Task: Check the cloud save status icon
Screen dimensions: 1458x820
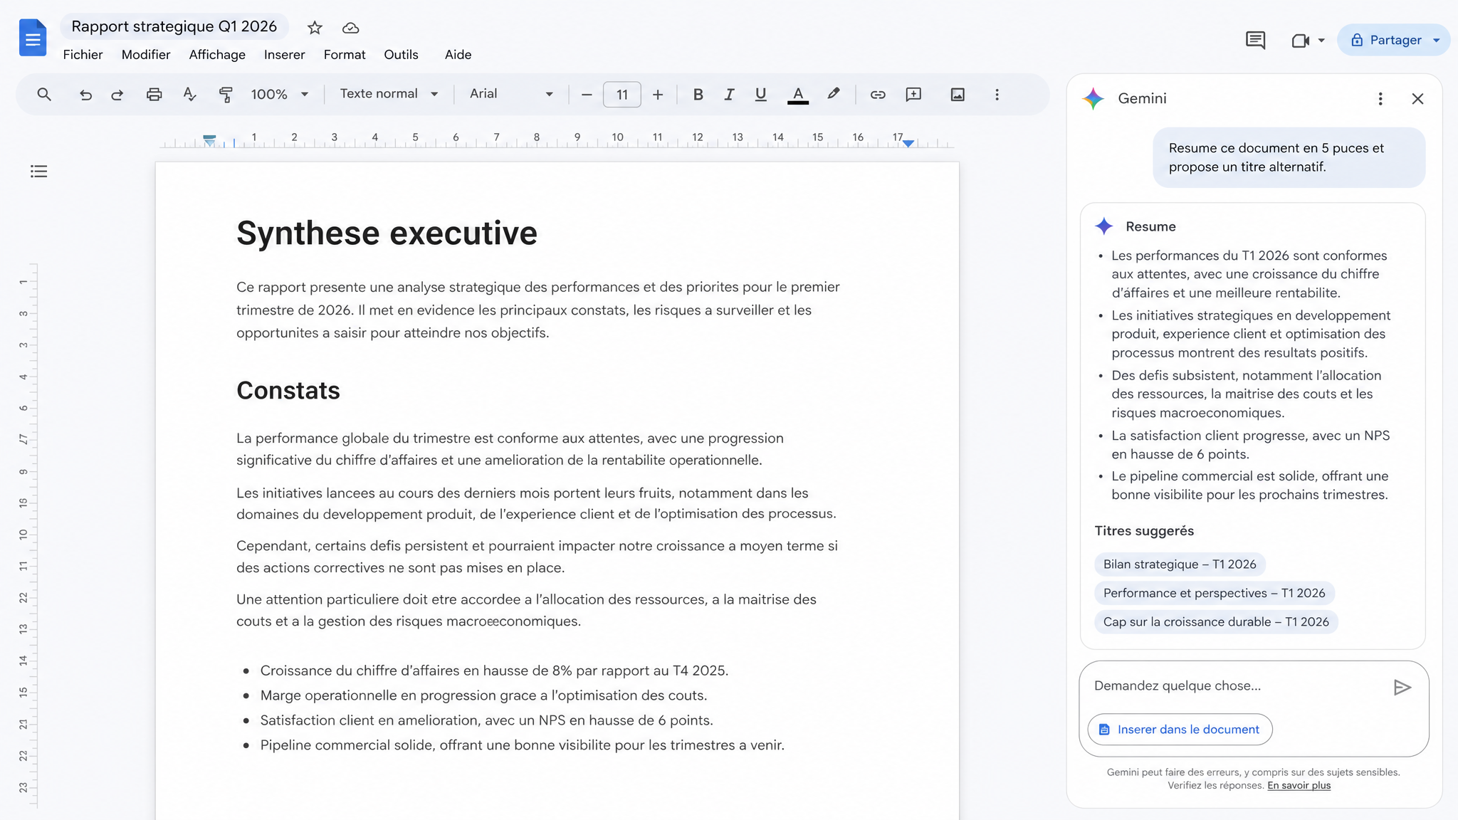Action: click(350, 28)
